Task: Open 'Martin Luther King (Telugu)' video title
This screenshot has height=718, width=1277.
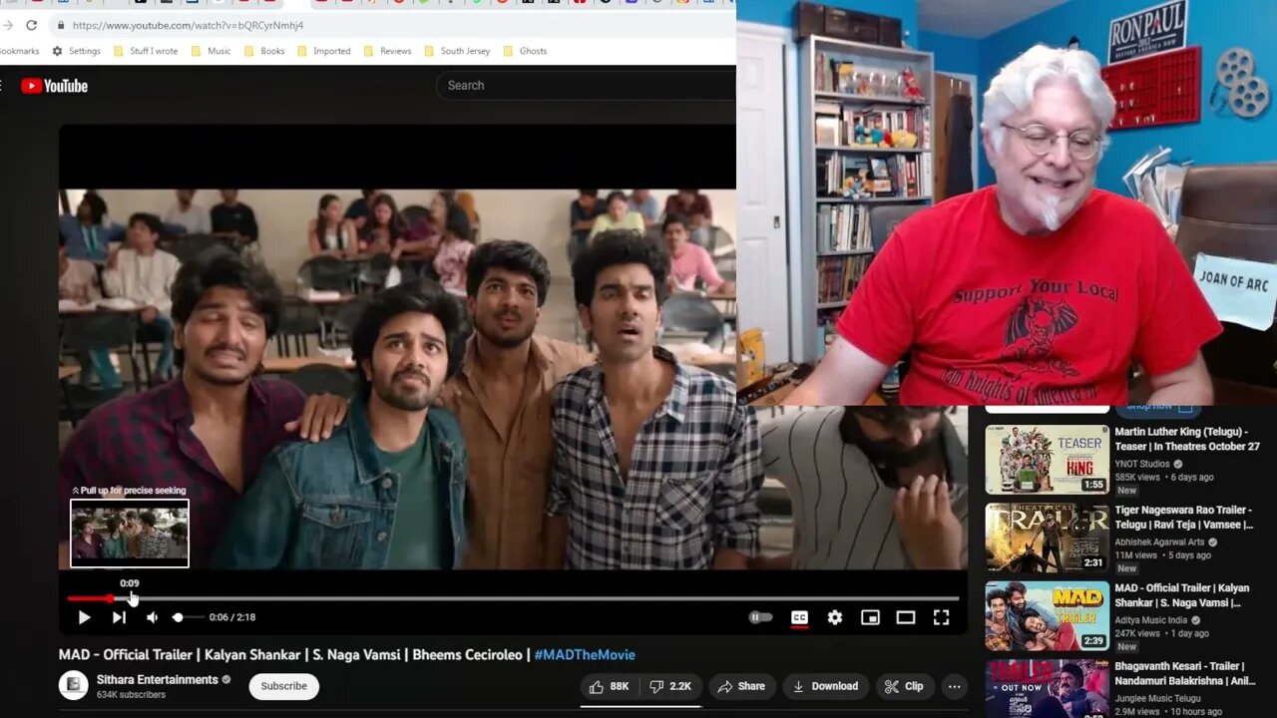Action: click(1187, 440)
